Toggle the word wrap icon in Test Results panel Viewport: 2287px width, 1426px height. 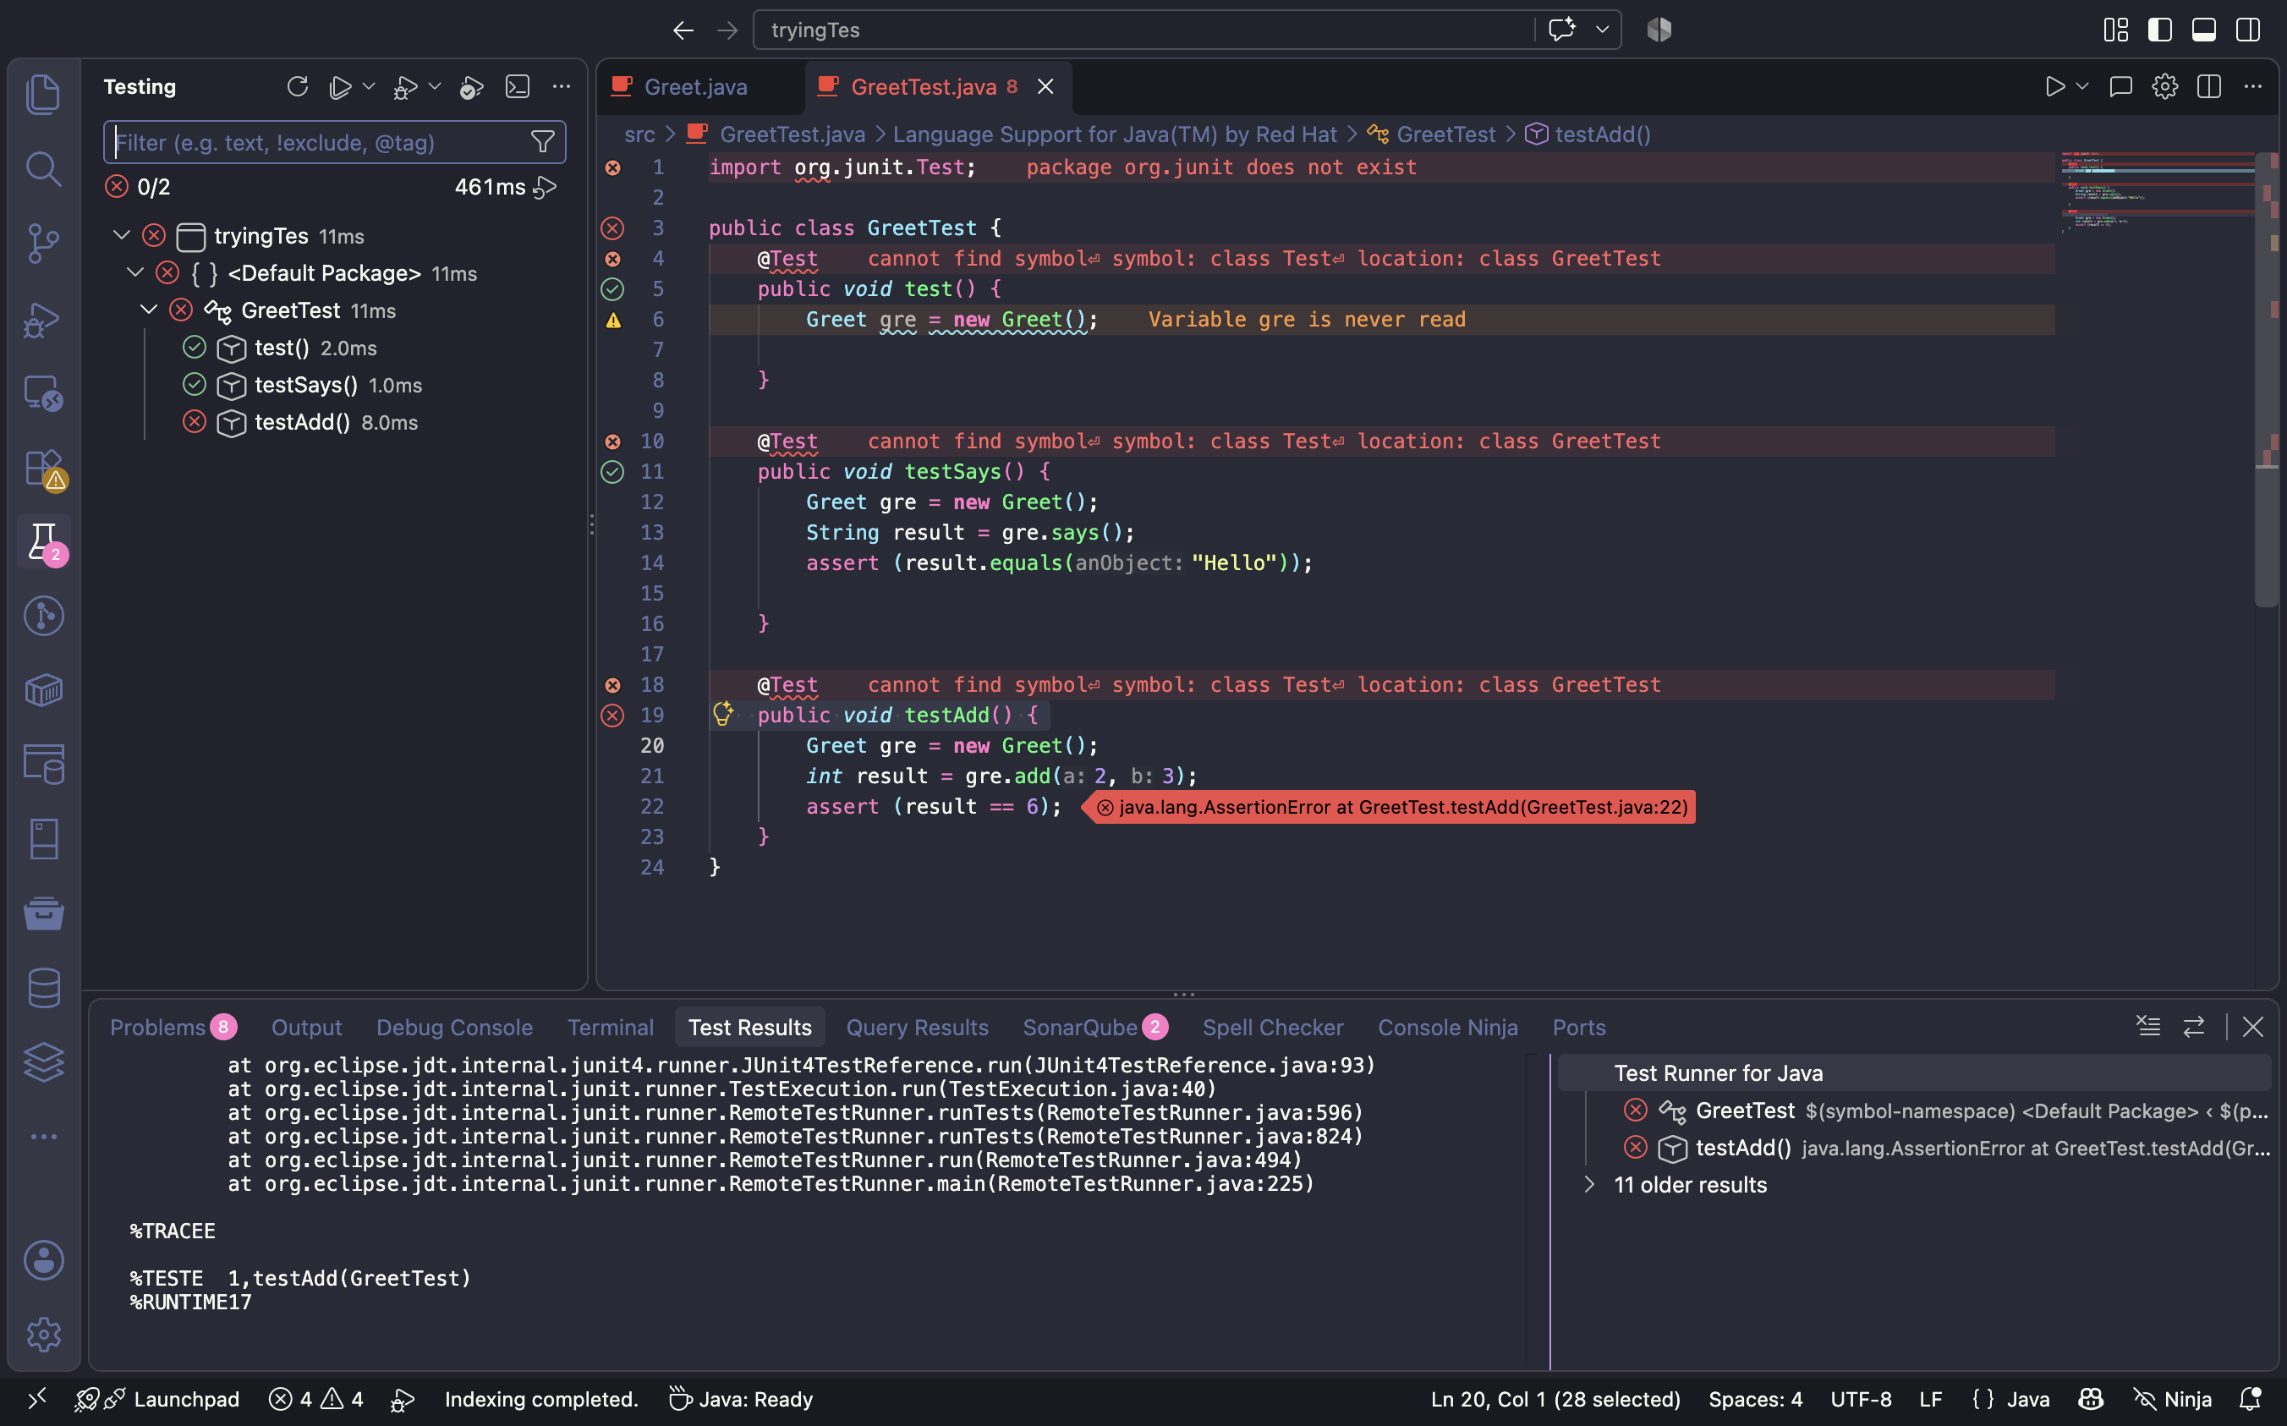point(2194,1026)
